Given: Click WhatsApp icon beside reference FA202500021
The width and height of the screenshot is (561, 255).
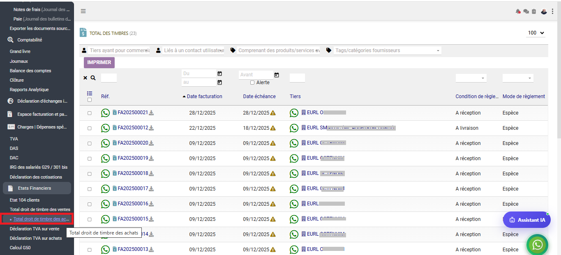Looking at the screenshot, I should (106, 113).
